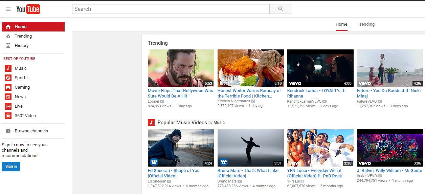The image size is (425, 194).
Task: Click the YouTube logo
Action: (x=28, y=9)
